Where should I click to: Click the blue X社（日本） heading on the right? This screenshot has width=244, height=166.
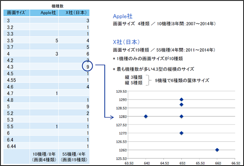[126, 42]
